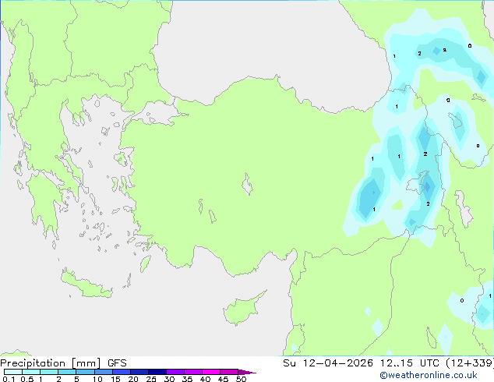Click the "25" value under the legend
Image resolution: width=494 pixels, height=382 pixels.
[151, 379]
